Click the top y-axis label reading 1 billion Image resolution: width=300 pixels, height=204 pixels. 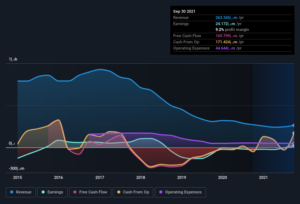coord(13,59)
